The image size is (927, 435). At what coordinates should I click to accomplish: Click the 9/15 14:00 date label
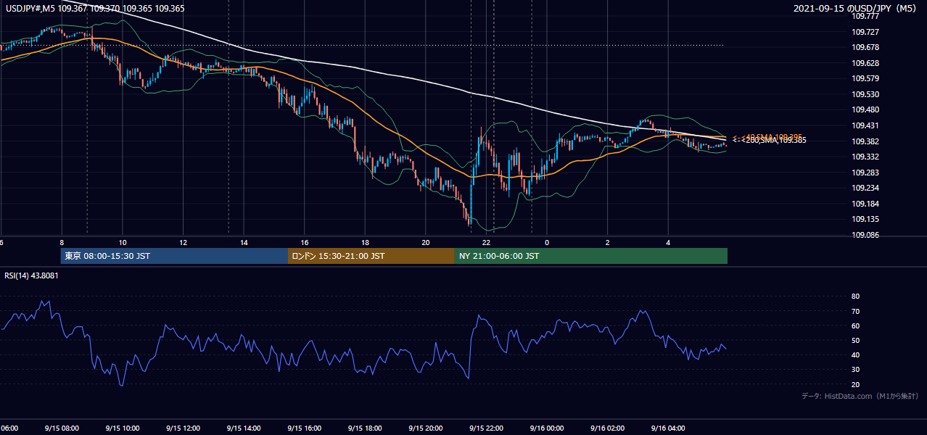(x=243, y=428)
